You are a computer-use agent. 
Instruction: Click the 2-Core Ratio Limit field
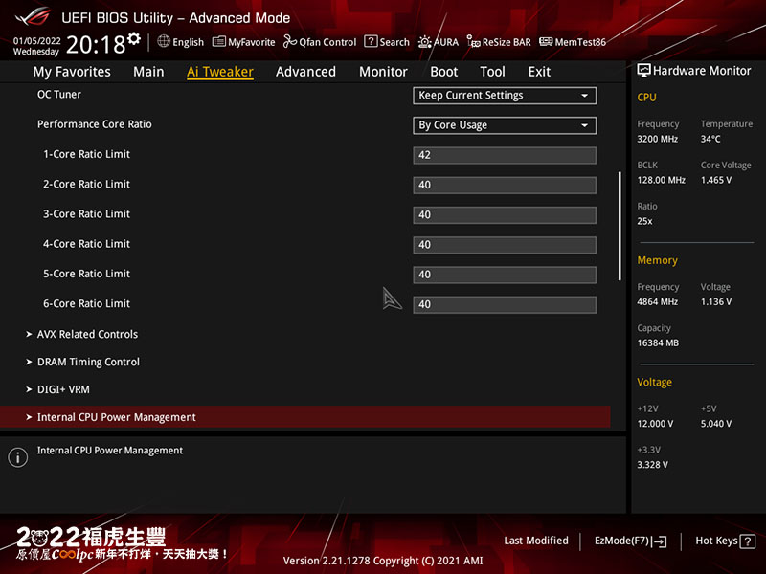pyautogui.click(x=505, y=185)
